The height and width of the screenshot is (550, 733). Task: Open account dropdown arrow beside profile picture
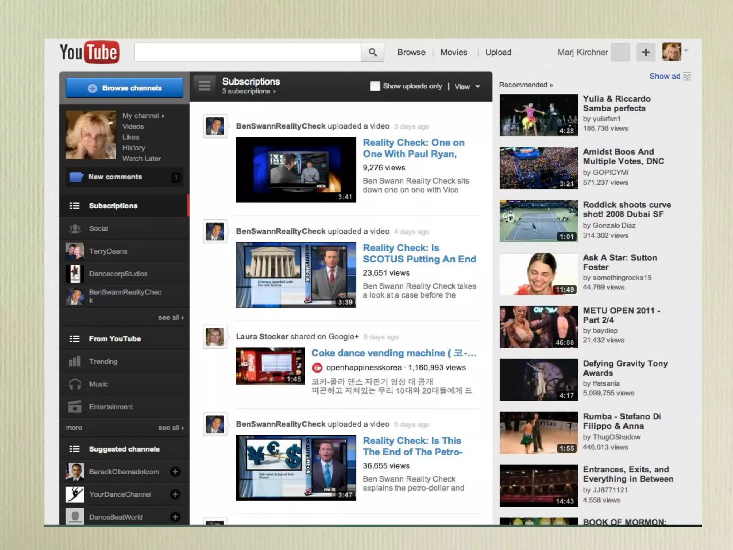(686, 51)
